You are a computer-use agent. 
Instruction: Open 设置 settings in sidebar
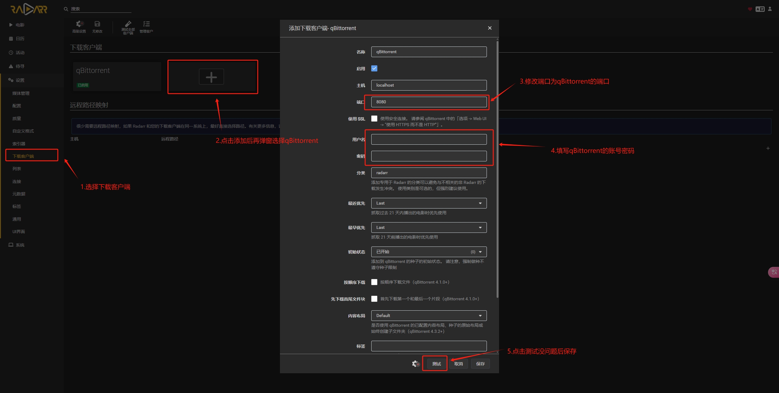(32, 80)
